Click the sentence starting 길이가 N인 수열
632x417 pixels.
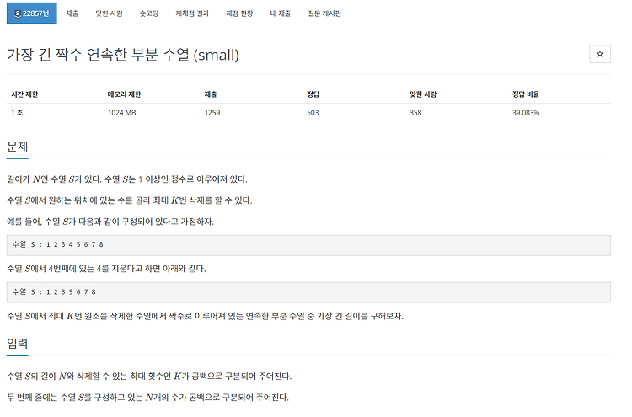(x=127, y=179)
